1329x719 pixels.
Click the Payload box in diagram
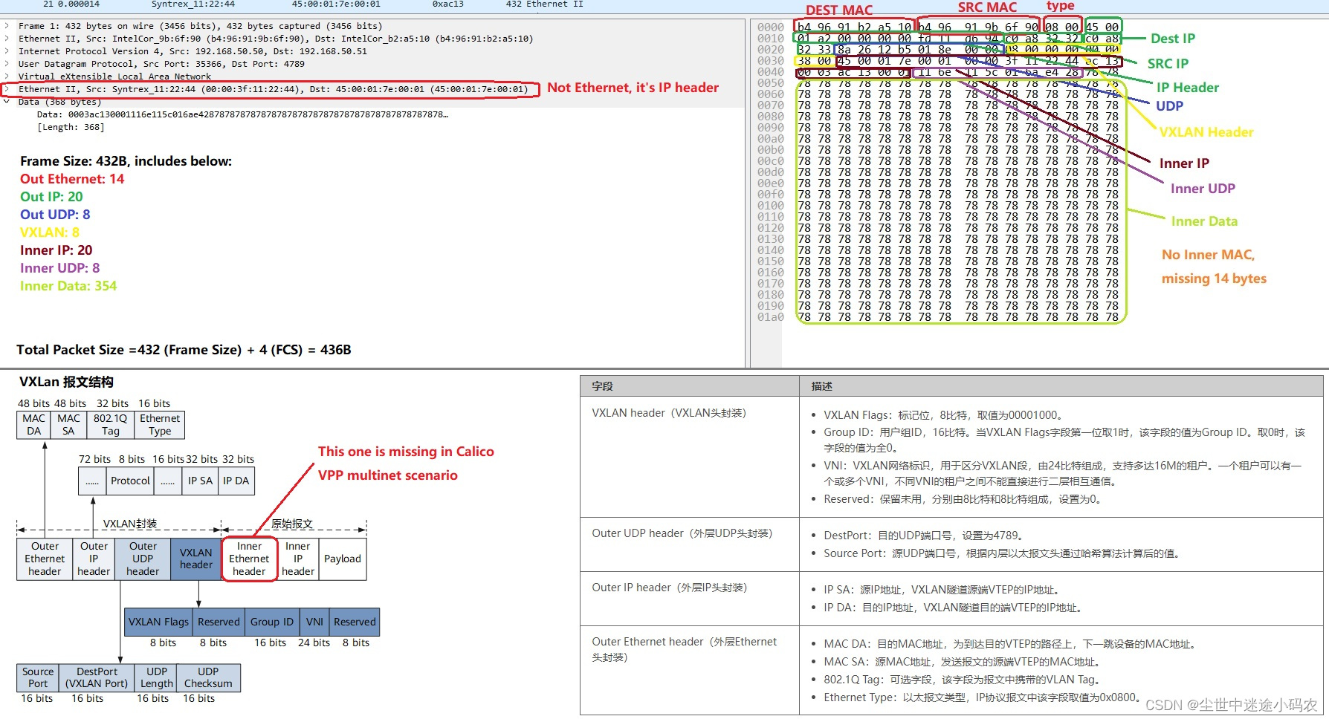tap(343, 559)
